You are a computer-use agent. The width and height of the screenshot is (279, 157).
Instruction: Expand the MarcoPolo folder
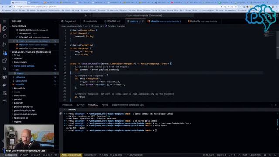34,88
